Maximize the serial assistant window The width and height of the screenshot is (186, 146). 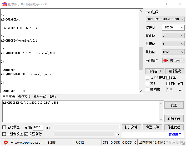tap(168, 4)
